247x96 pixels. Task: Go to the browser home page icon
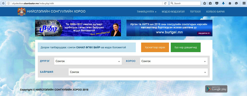click(x=230, y=3)
